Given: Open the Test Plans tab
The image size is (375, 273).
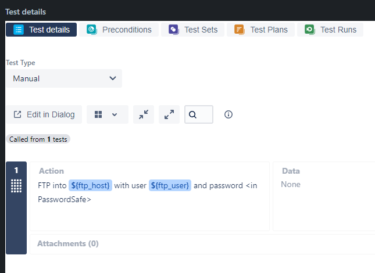Looking at the screenshot, I should [260, 30].
